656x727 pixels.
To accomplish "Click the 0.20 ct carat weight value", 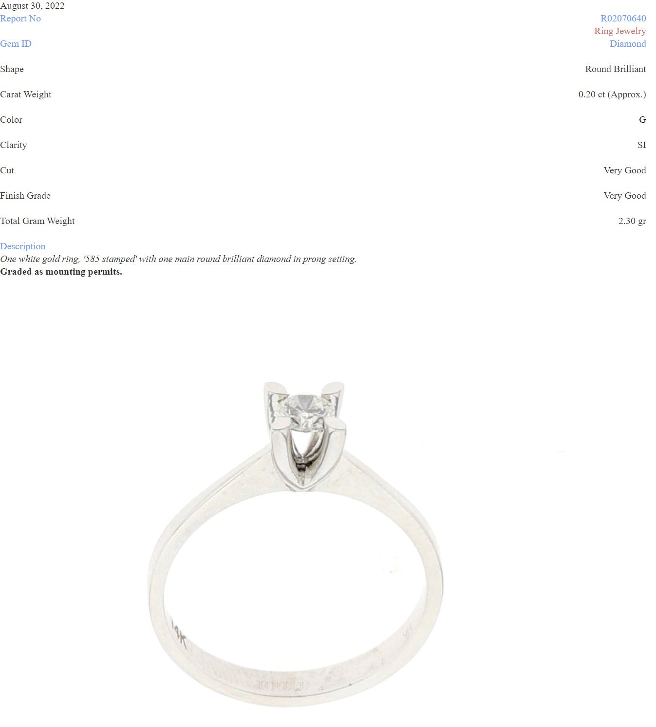I will (612, 94).
